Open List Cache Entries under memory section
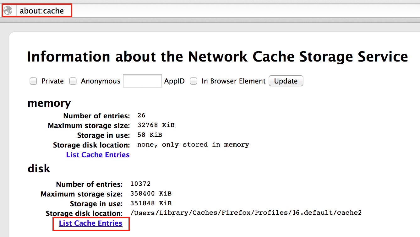420x237 pixels. pos(98,154)
